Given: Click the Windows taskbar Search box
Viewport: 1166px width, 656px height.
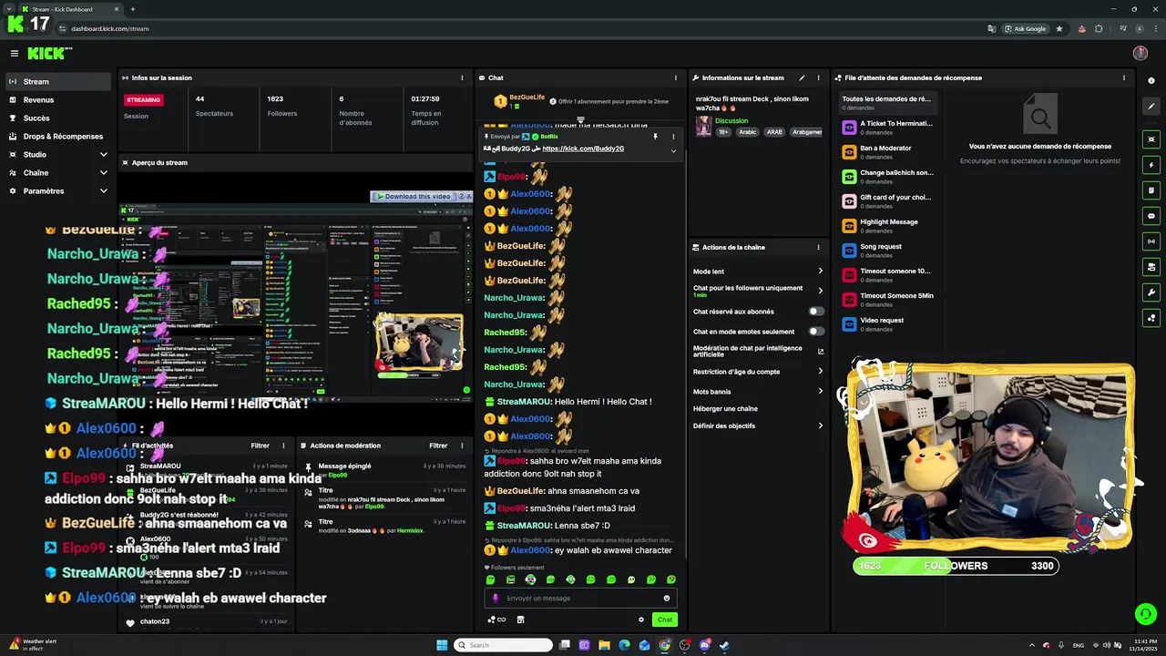Looking at the screenshot, I should 504,645.
